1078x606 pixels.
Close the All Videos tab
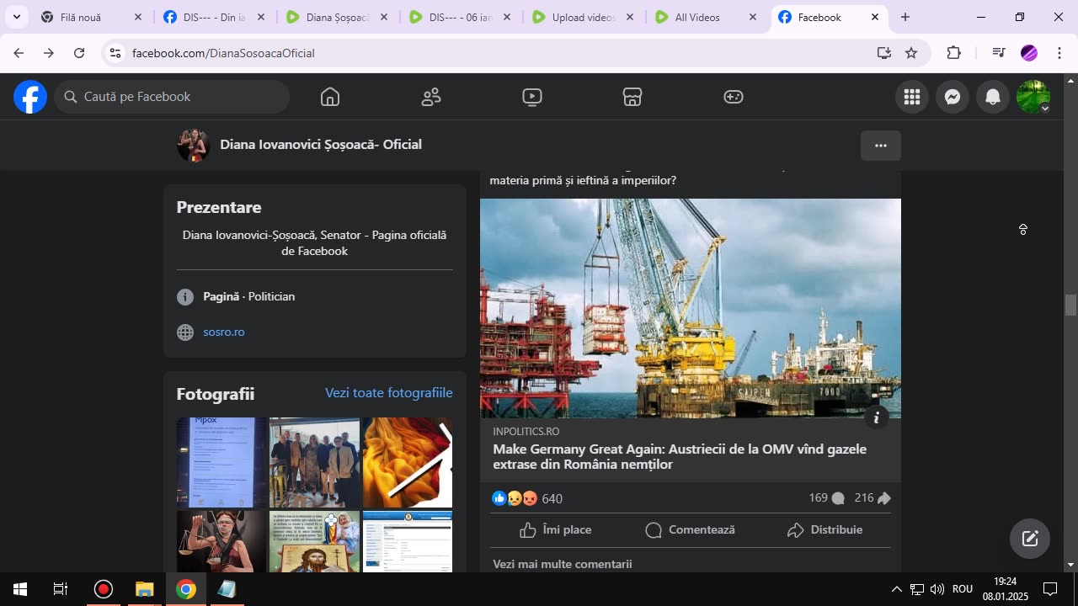pos(753,17)
